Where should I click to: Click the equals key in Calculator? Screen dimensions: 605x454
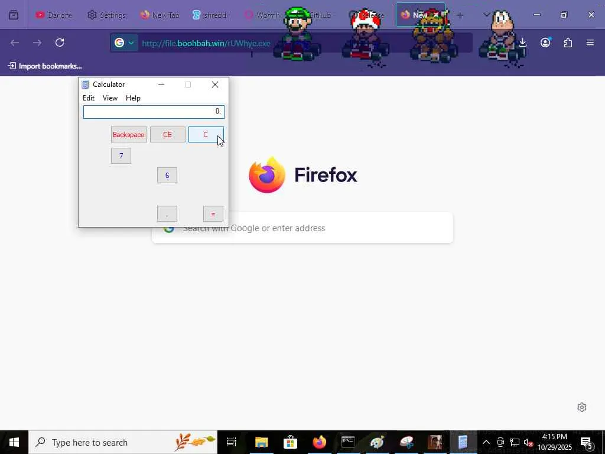[213, 214]
